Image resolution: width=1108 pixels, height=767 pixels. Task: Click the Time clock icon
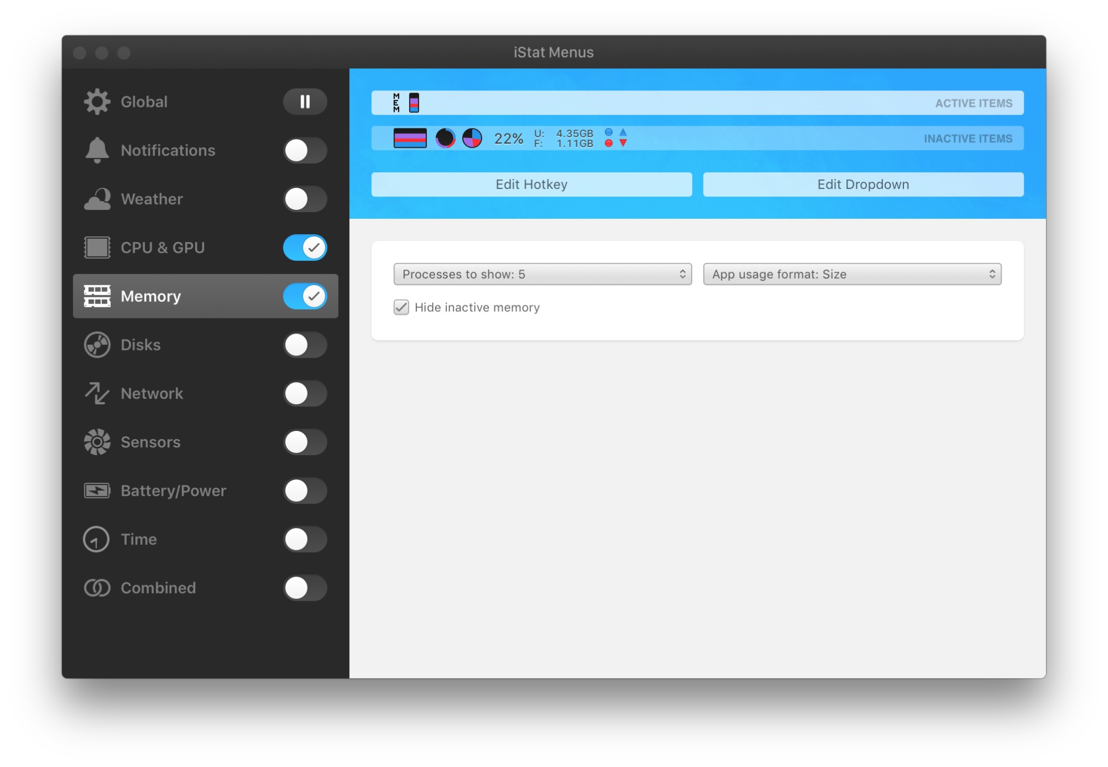96,539
